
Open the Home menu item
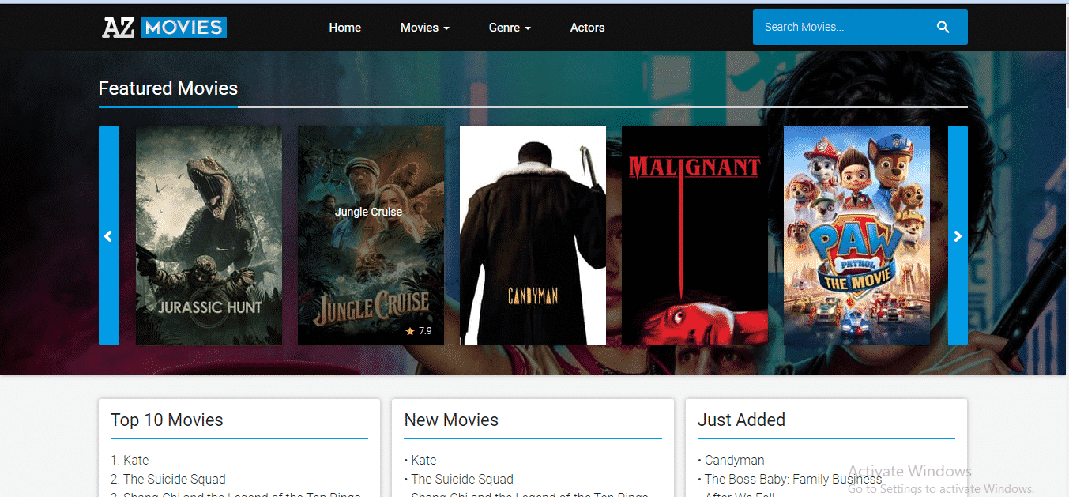(x=344, y=28)
